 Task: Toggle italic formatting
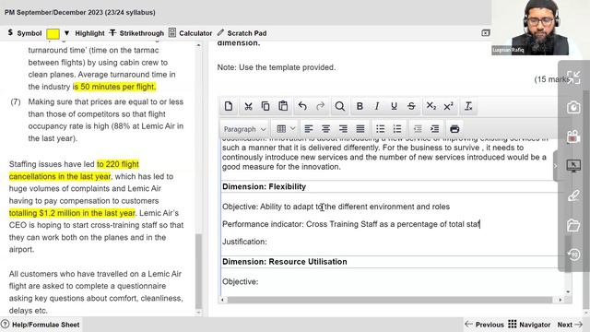[x=377, y=107]
